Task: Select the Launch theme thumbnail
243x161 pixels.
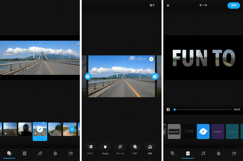Action: click(x=174, y=131)
